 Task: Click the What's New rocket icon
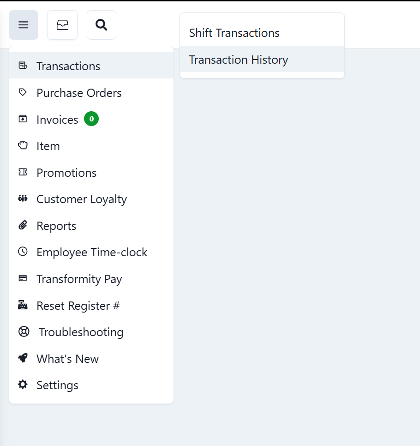click(x=23, y=358)
